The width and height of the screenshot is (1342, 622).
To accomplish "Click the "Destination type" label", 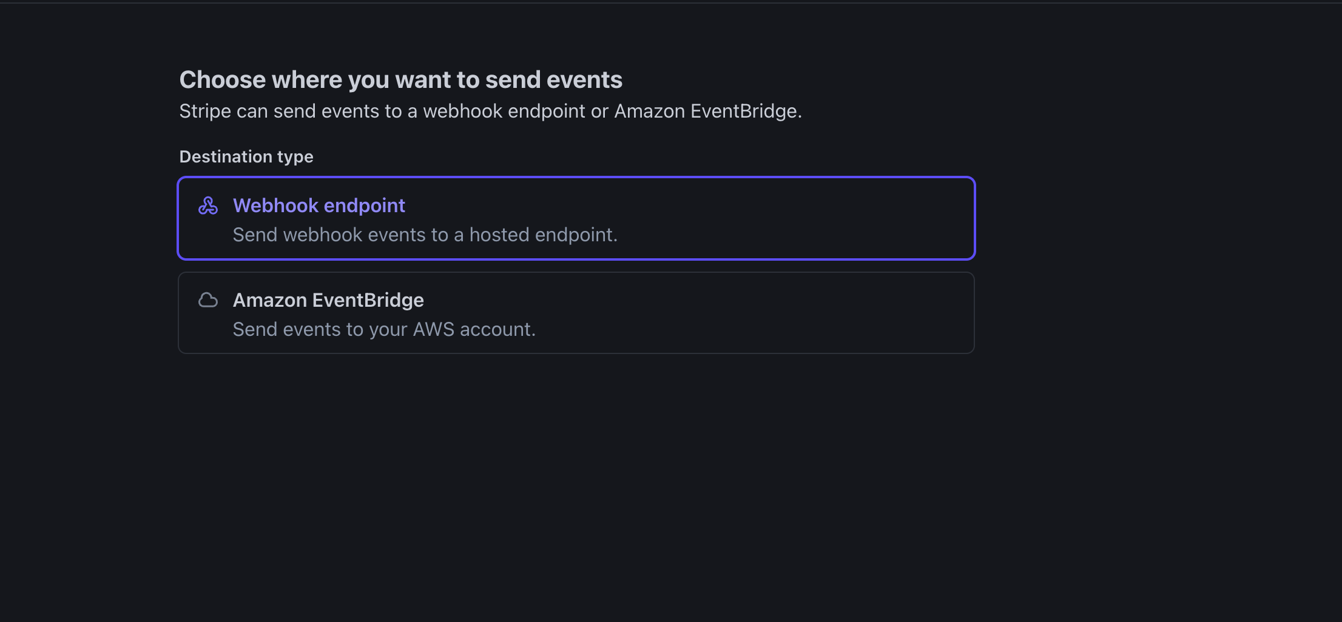I will (x=246, y=156).
